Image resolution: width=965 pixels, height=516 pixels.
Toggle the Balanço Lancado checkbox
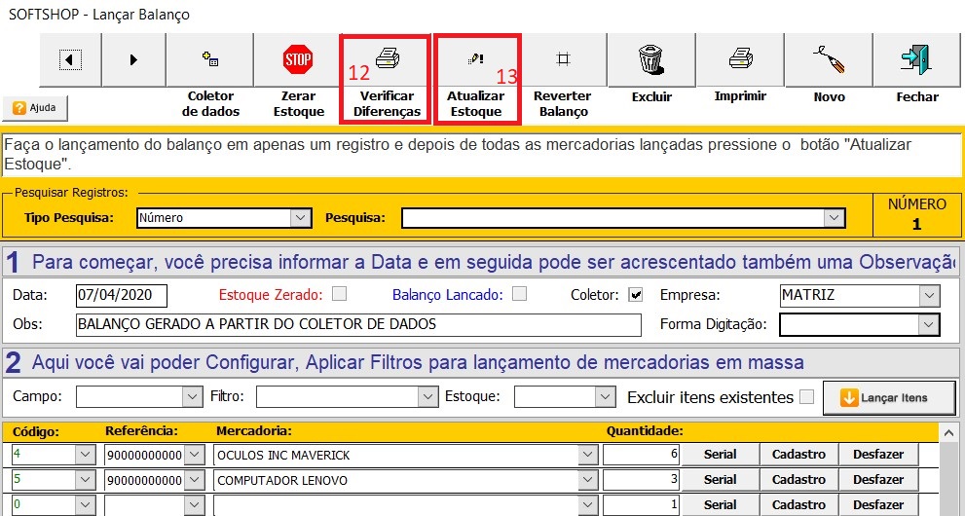tap(519, 294)
